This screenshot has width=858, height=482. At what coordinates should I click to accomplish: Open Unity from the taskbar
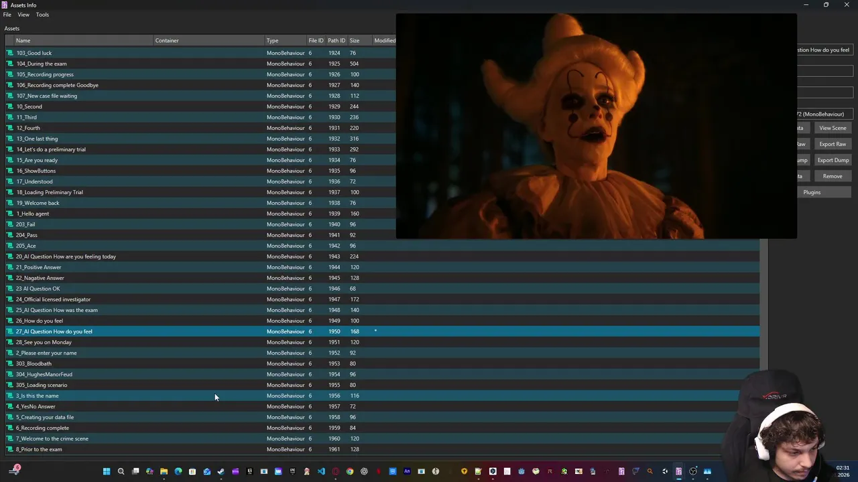coord(665,471)
